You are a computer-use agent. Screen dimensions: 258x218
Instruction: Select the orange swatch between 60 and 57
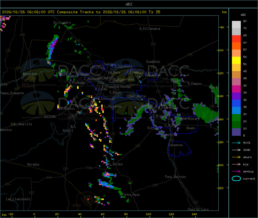pos(236,46)
